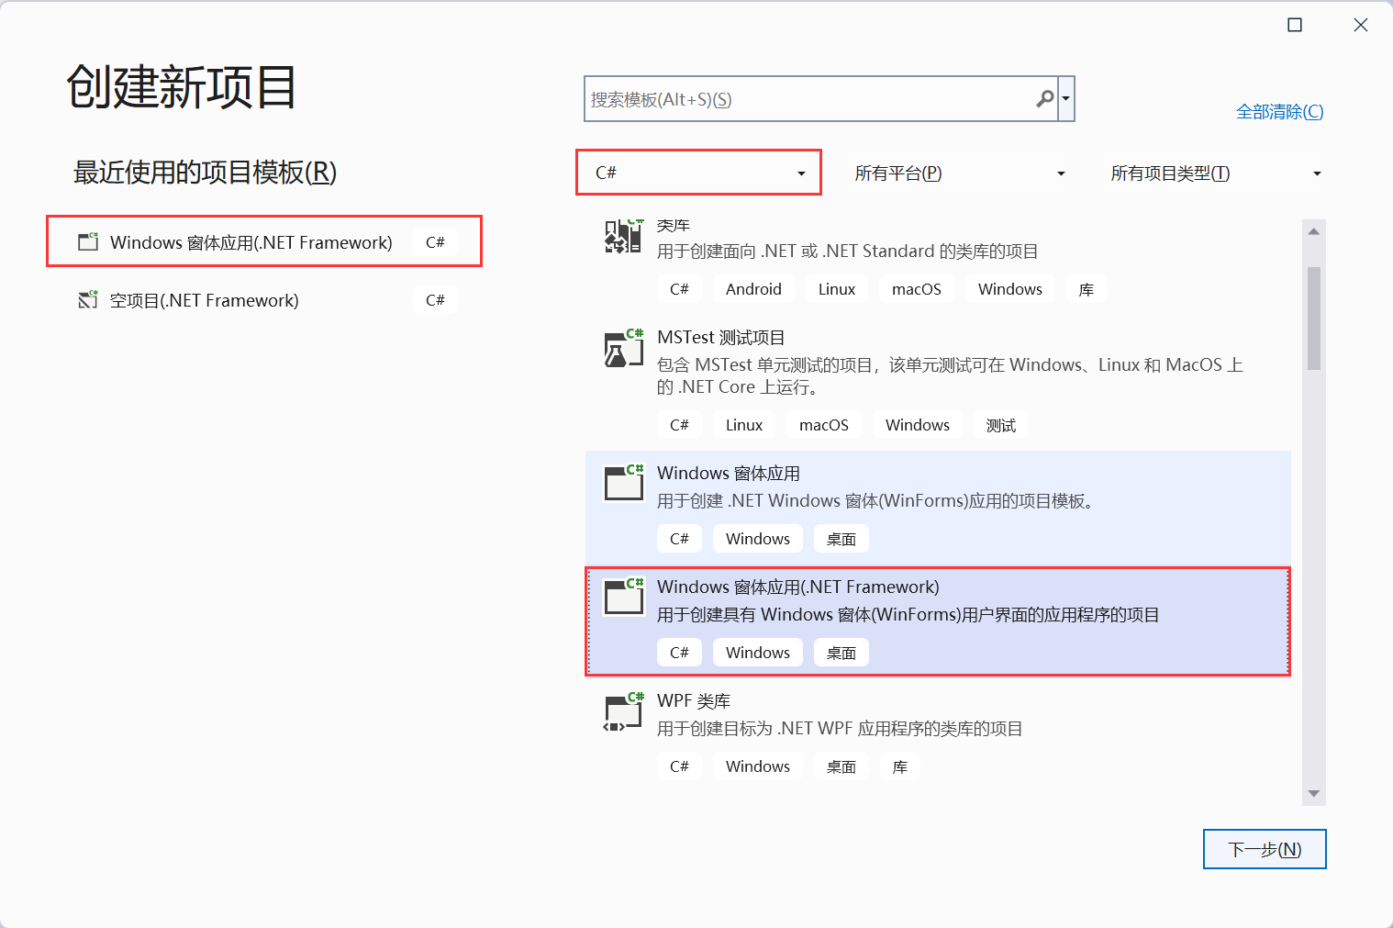This screenshot has height=928, width=1393.
Task: Click the 测试 tag under MSTest 测试项目
Action: point(1001,425)
